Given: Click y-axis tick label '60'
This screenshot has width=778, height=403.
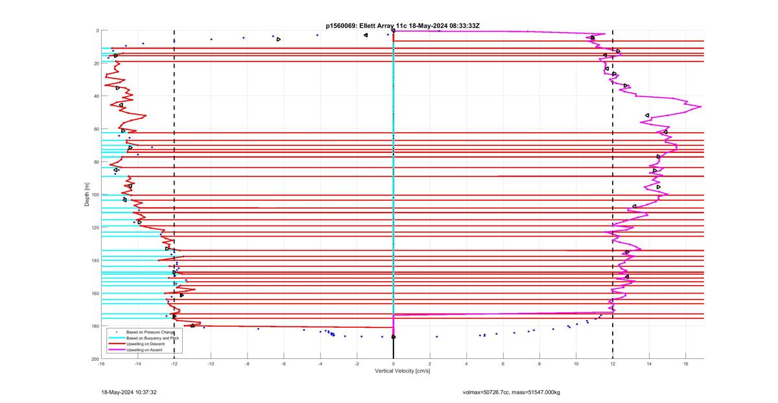Looking at the screenshot, I should [96, 129].
